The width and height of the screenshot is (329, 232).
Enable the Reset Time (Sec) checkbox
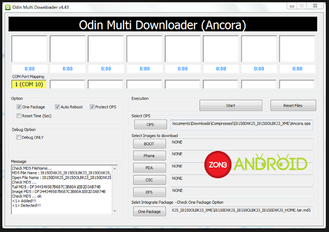[19, 116]
